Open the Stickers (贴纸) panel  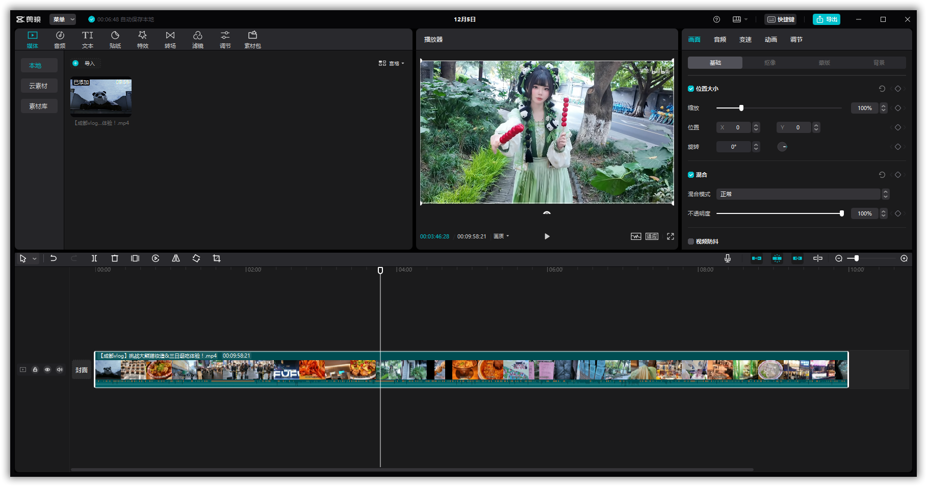coord(115,39)
